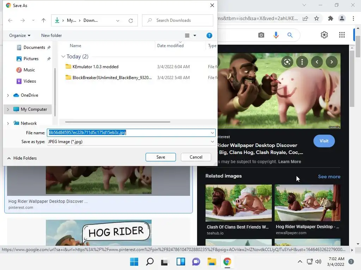This screenshot has height=270, width=361.
Task: Open Clash Of Clans Best Friends thumbnail
Action: [x=239, y=203]
